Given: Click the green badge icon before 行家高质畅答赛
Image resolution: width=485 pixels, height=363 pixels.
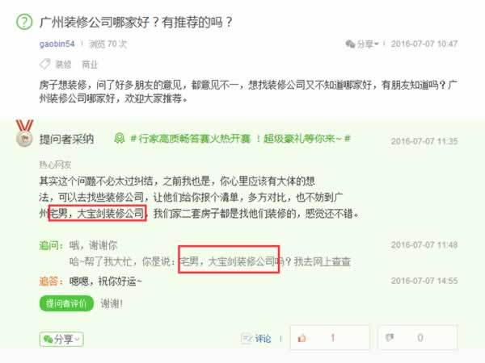Looking at the screenshot, I should [x=120, y=138].
